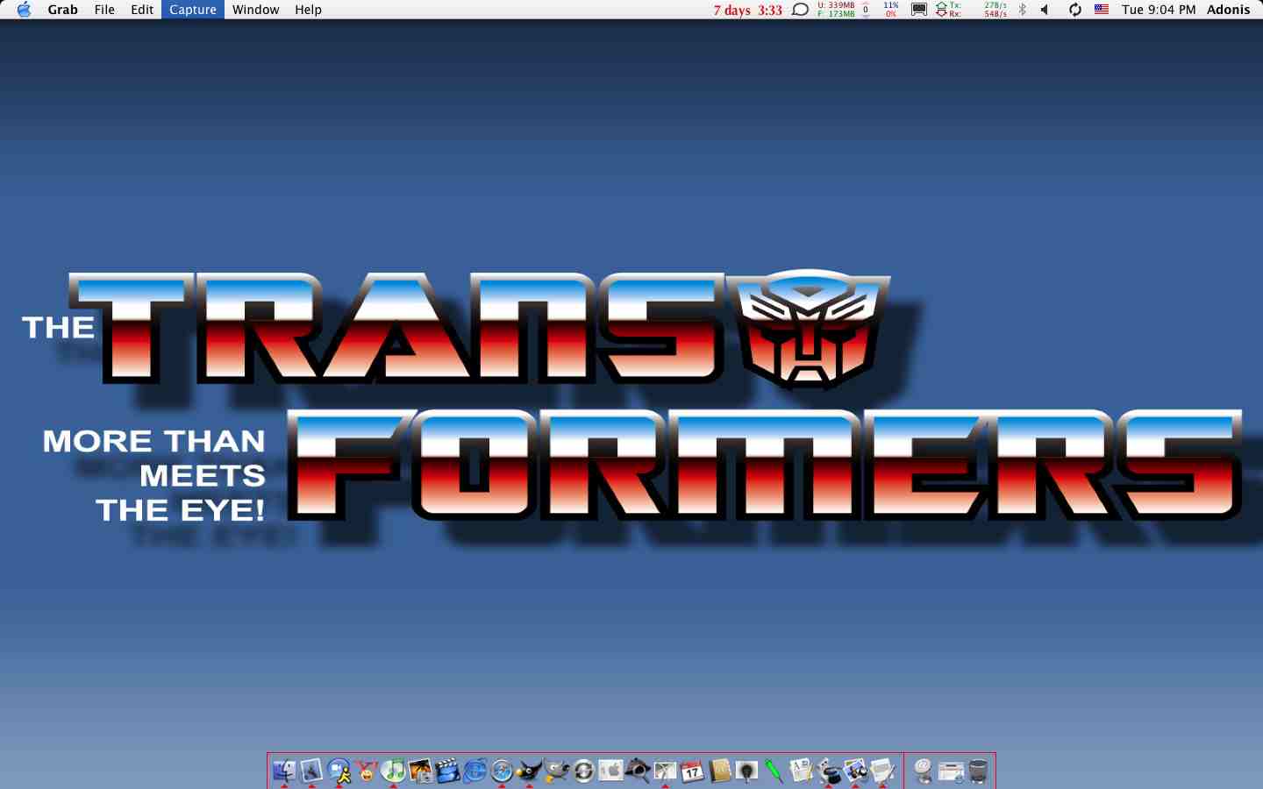The height and width of the screenshot is (789, 1263).
Task: Open the Edit menu
Action: [142, 10]
